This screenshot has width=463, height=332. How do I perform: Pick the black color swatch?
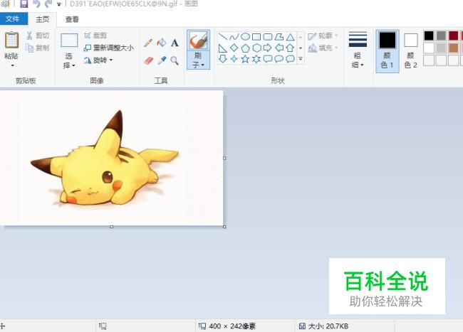429,36
